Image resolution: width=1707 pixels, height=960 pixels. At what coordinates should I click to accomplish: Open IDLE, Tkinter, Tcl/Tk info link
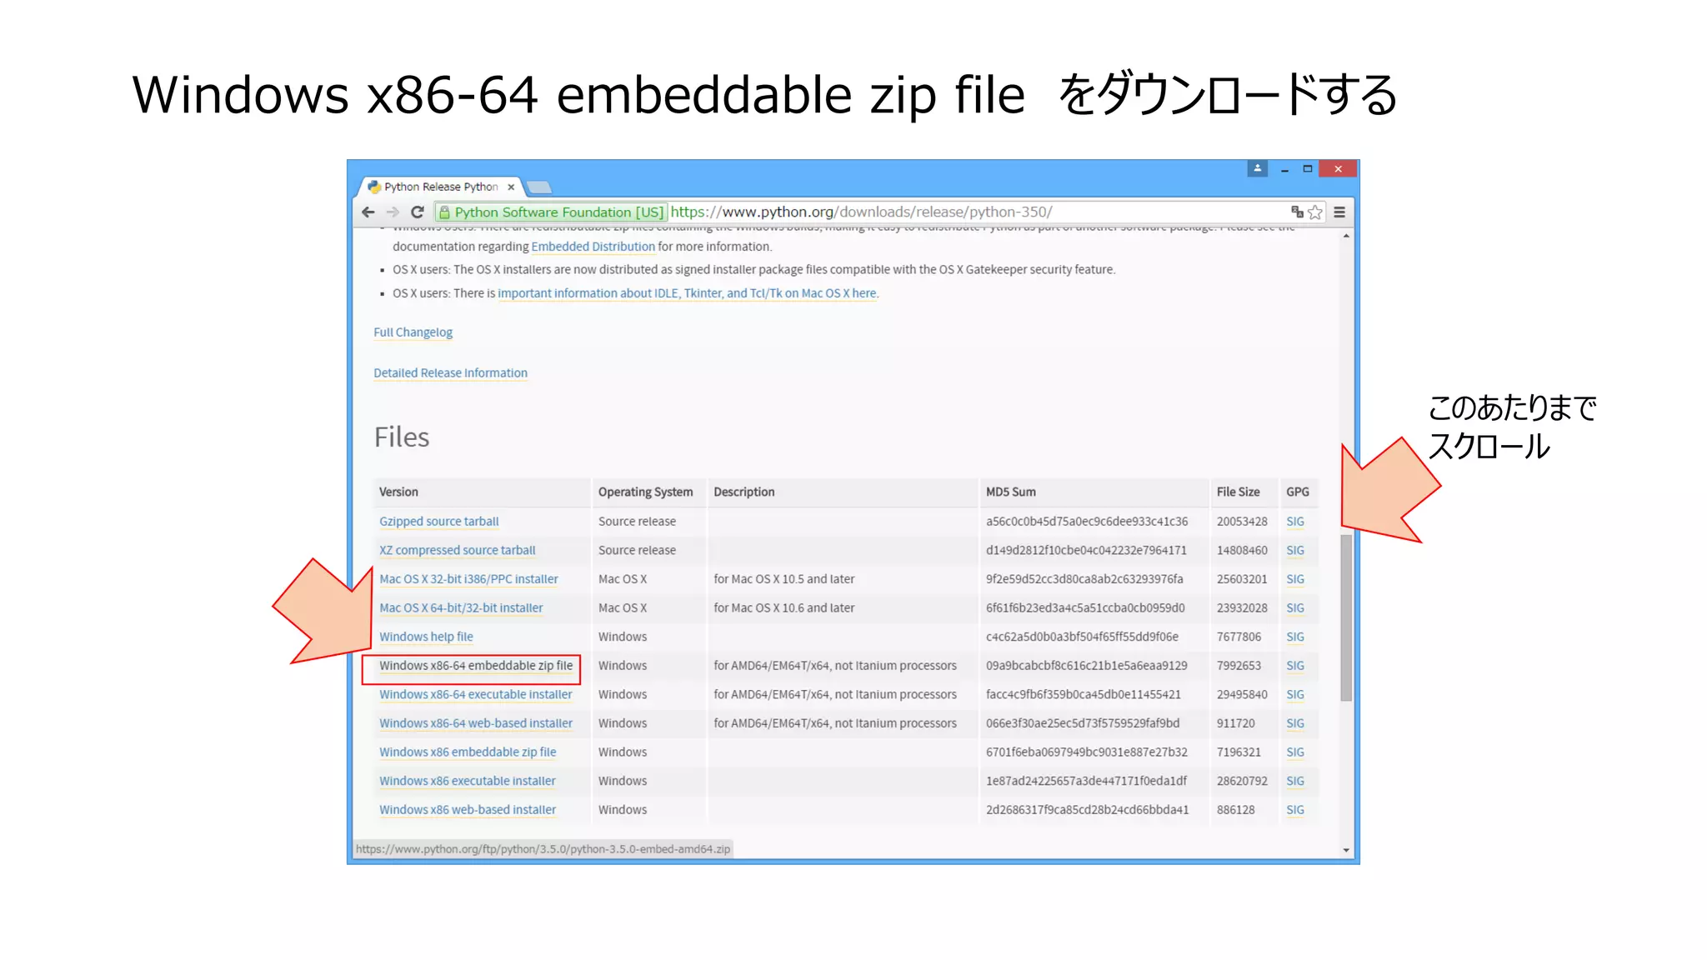687,293
